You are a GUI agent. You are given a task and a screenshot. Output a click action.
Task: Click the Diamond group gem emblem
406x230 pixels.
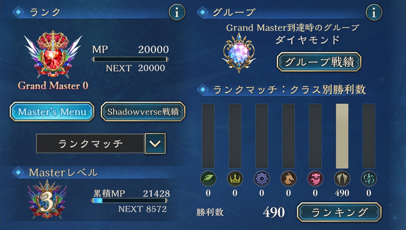click(239, 52)
